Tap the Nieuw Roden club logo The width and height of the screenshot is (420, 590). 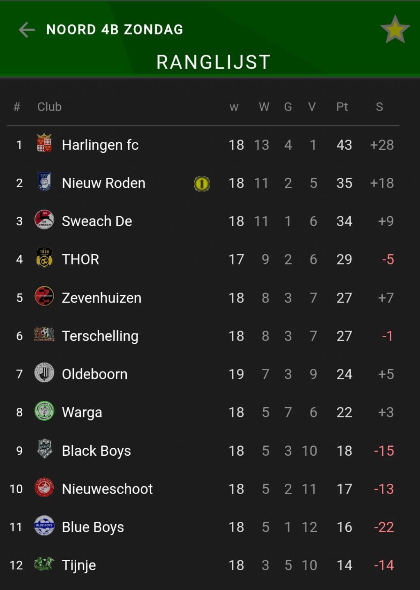coord(44,181)
